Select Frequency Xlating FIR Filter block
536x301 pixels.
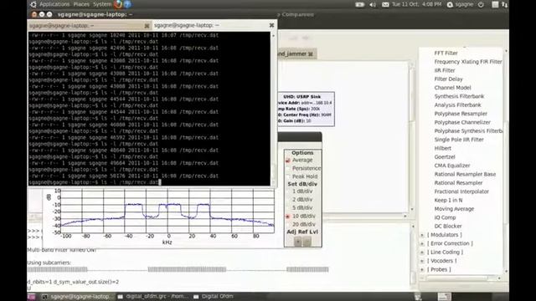[468, 62]
